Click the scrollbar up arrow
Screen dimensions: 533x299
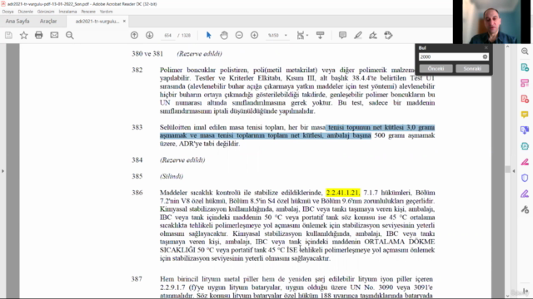(x=507, y=47)
